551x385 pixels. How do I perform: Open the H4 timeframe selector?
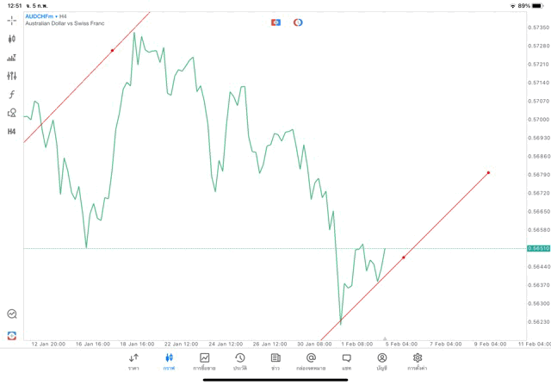pyautogui.click(x=12, y=132)
